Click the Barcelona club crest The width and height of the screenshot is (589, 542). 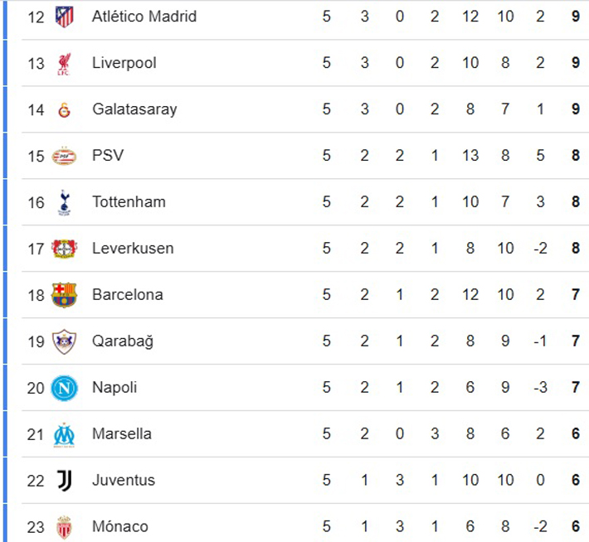[64, 295]
